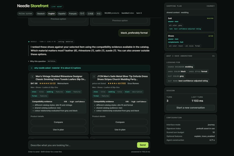Click the all color: black chip under Shoes
Viewport: 234px width, 156px height.
click(x=176, y=46)
